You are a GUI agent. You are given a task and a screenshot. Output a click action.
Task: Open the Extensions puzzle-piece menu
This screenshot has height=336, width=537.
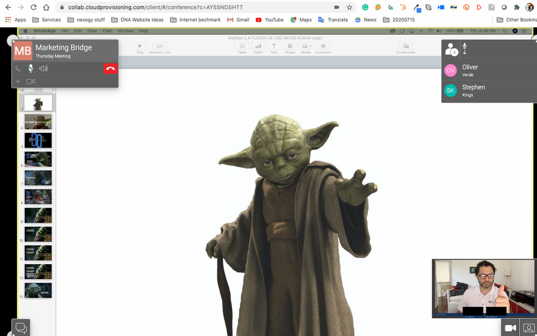(x=517, y=7)
